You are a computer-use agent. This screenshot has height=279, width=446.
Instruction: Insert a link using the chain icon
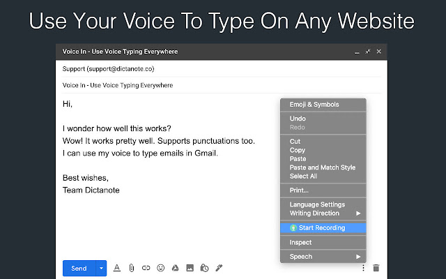click(x=146, y=268)
